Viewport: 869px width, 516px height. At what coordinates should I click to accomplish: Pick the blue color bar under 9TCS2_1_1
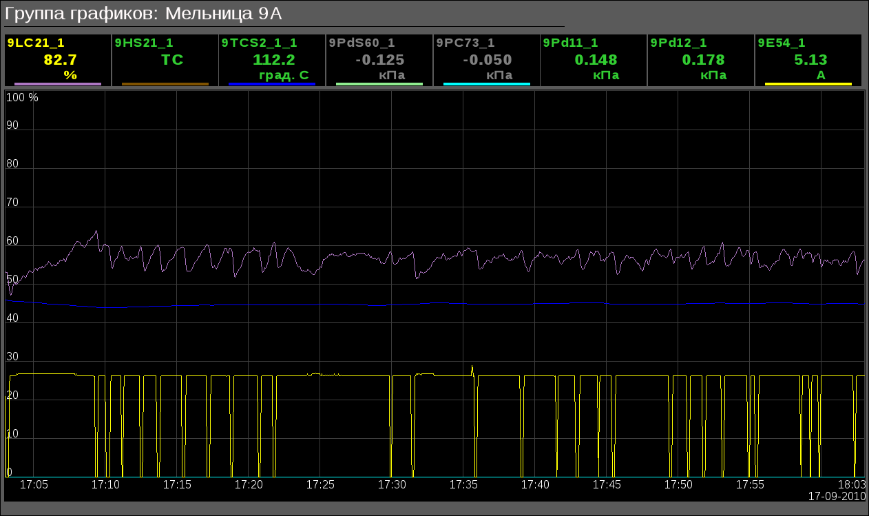coord(272,84)
